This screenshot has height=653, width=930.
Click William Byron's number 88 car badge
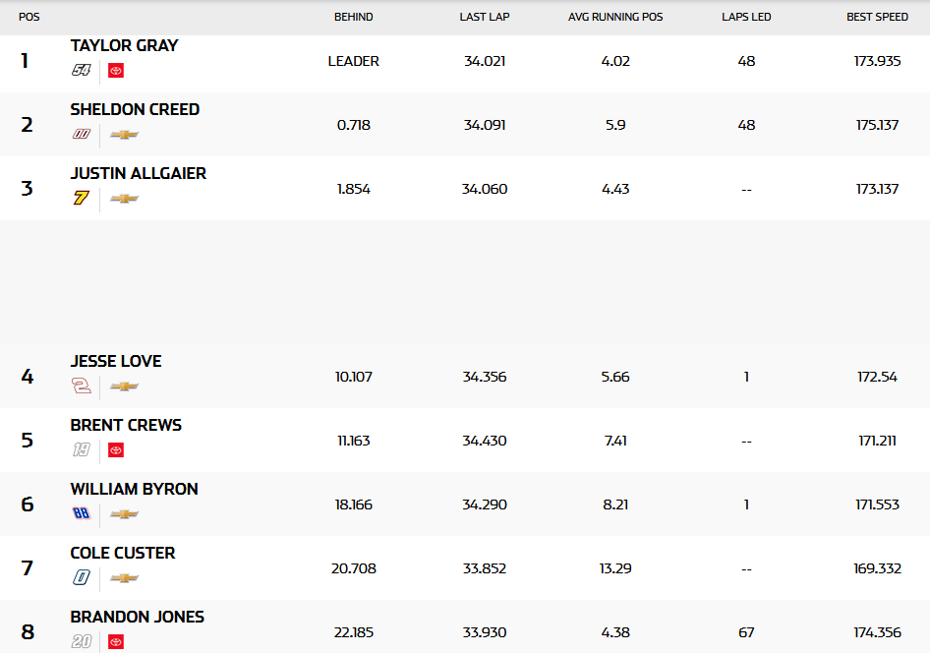pos(82,514)
